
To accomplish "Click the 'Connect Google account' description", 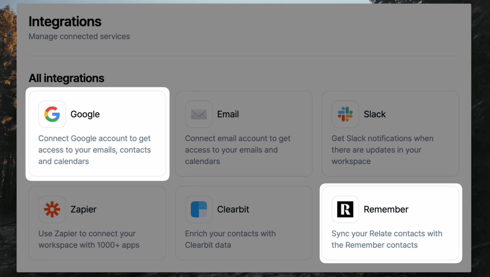I will (x=95, y=150).
